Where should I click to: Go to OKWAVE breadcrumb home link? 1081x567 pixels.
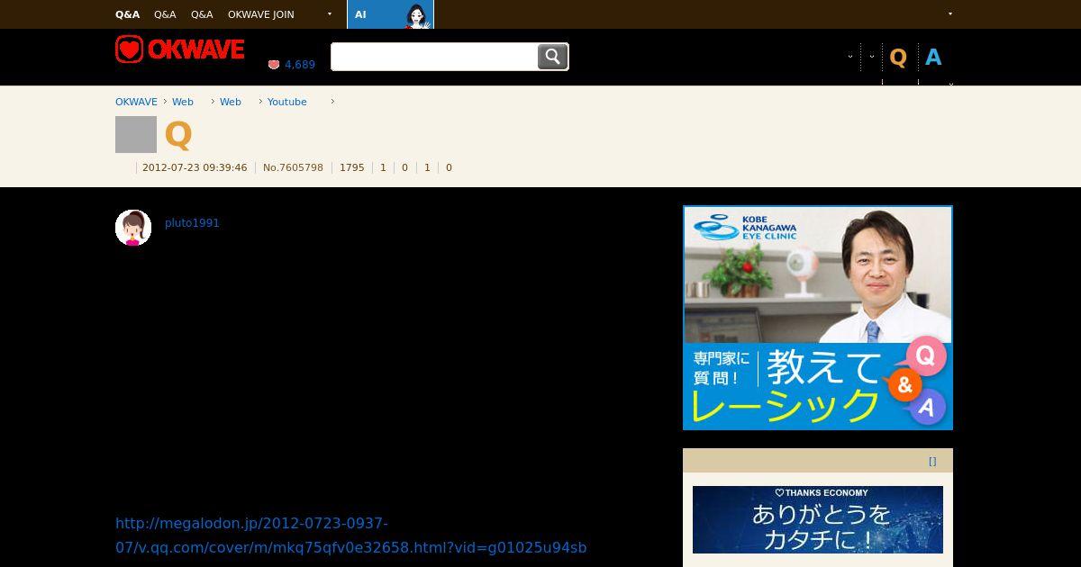tap(136, 102)
